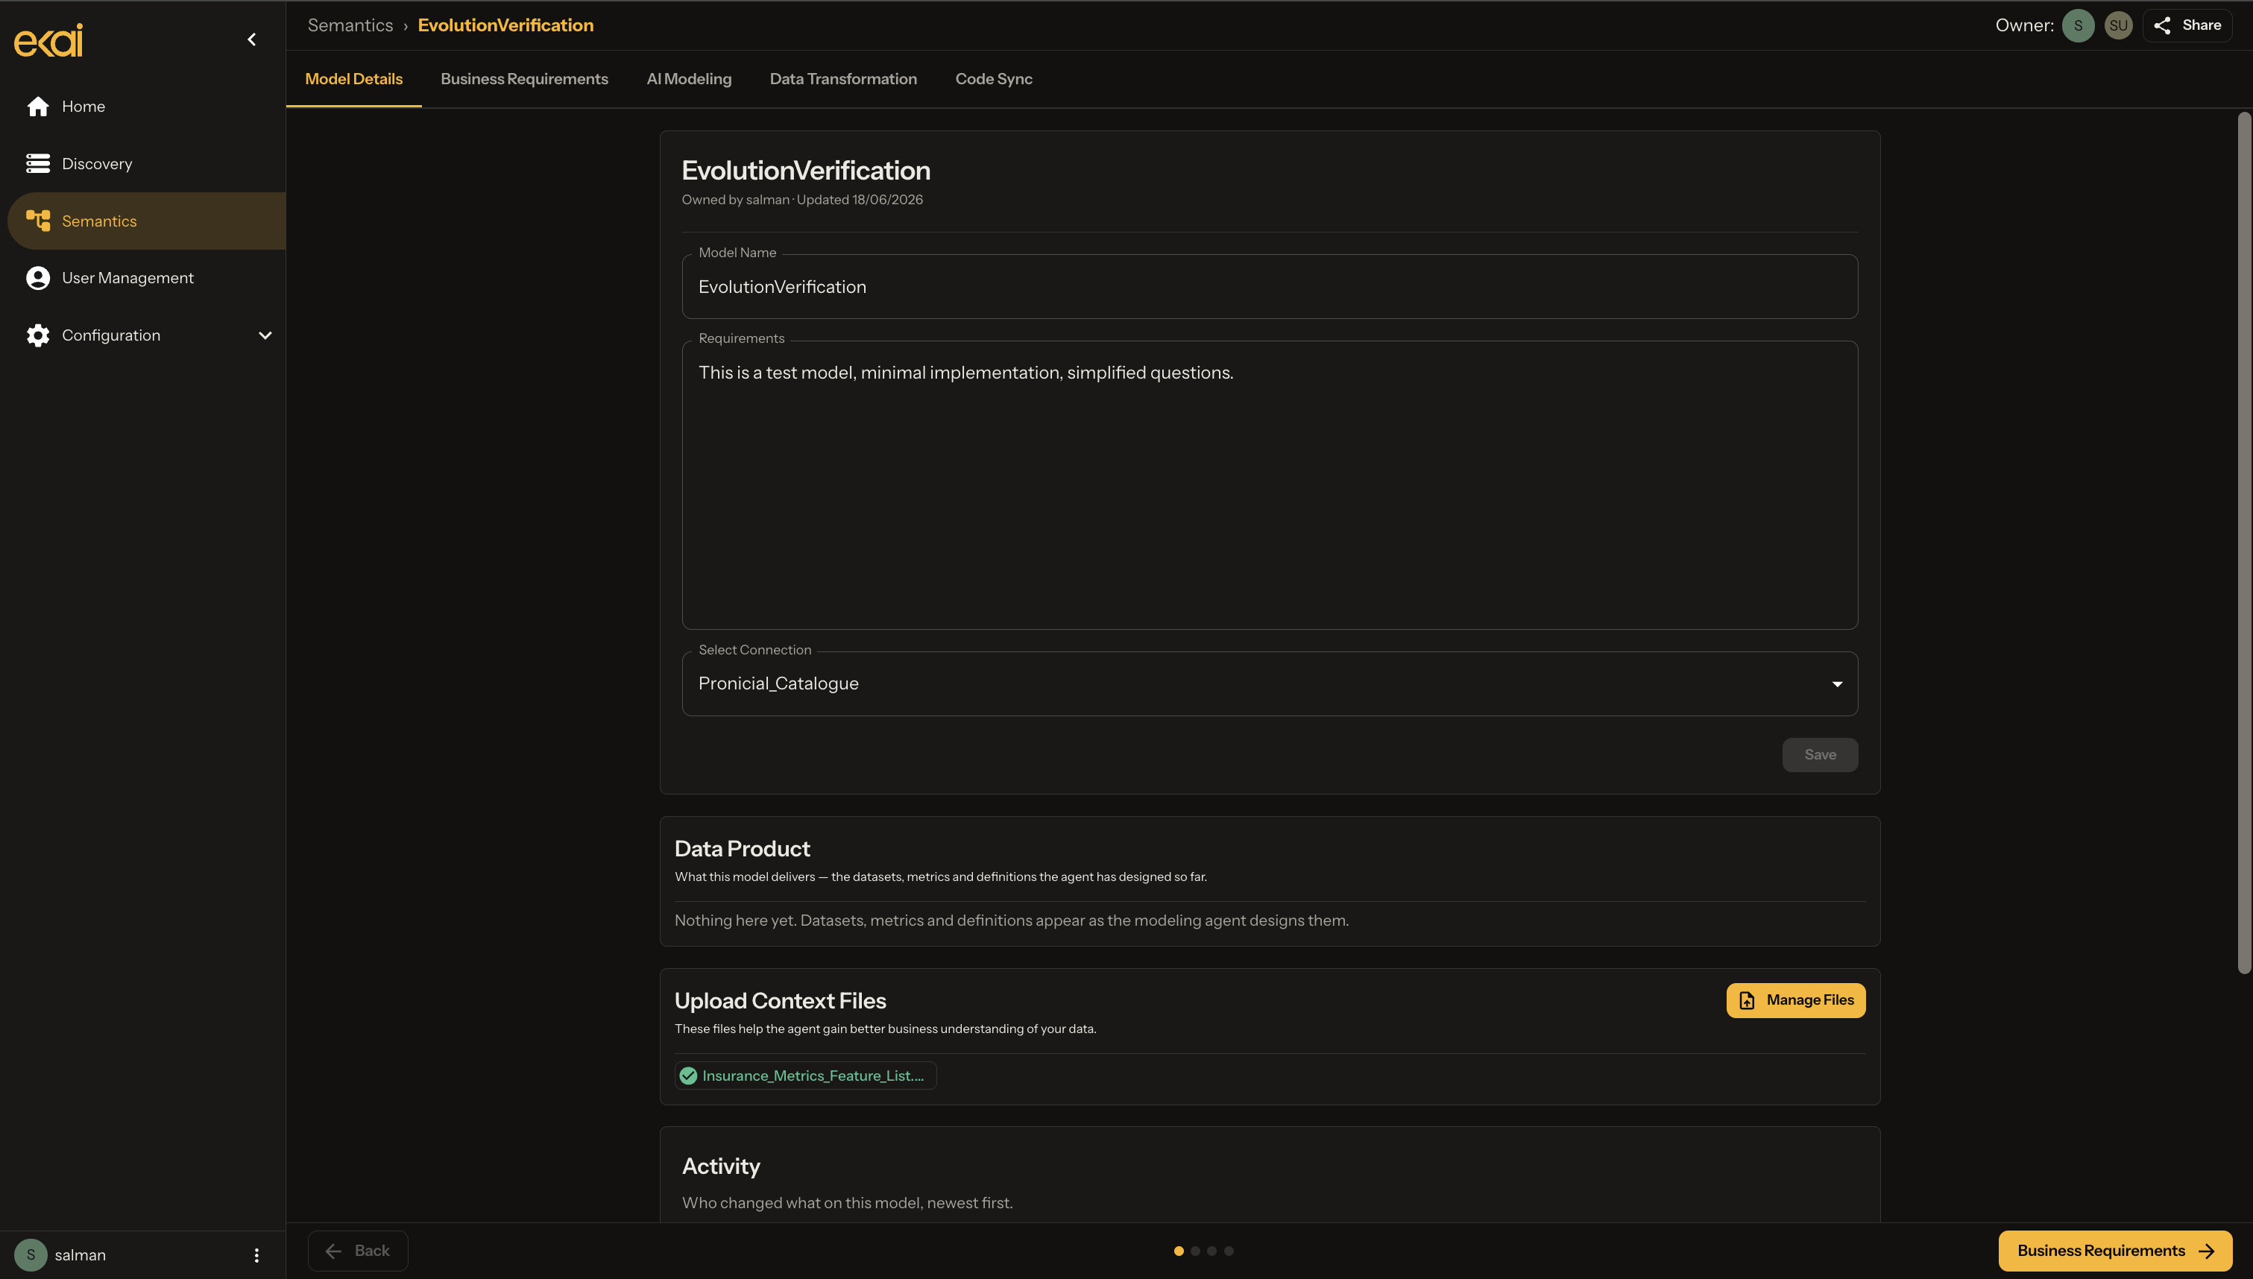Image resolution: width=2253 pixels, height=1279 pixels.
Task: Click the Discovery stack icon
Action: pyautogui.click(x=38, y=163)
